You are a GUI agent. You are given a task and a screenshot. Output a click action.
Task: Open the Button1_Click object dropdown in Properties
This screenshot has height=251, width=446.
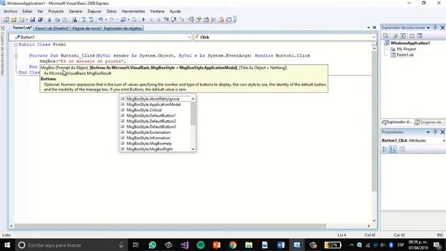(x=444, y=141)
